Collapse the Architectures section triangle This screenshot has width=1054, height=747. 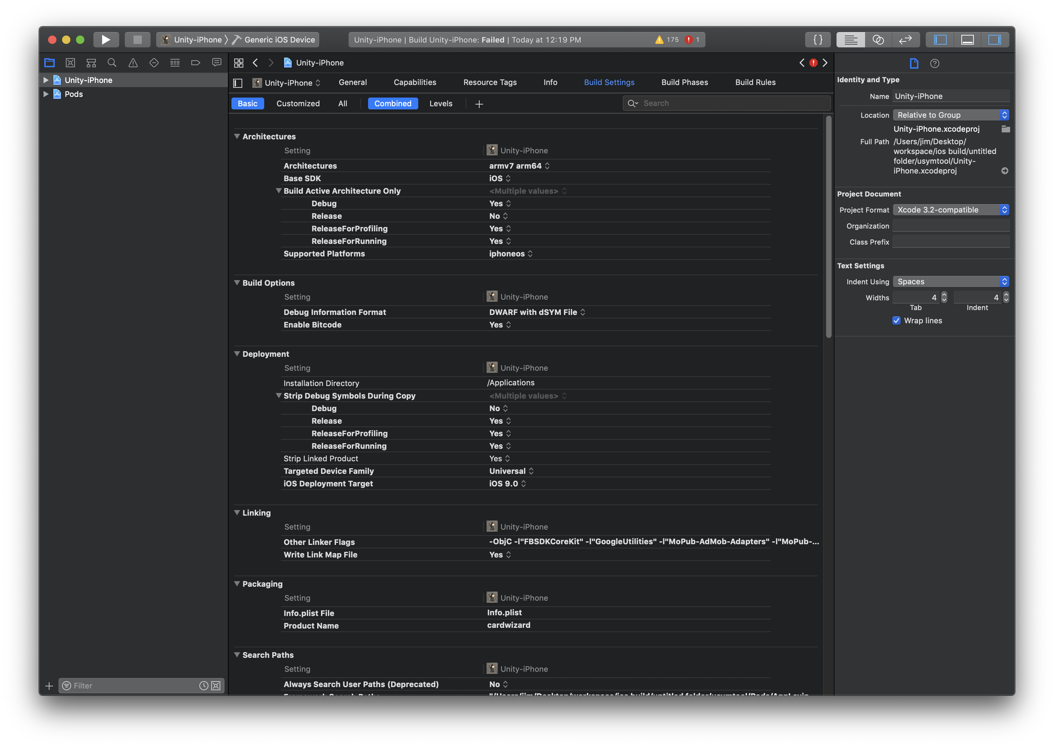[237, 136]
